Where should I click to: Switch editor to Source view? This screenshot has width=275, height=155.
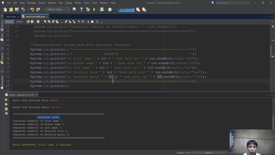tap(9, 22)
